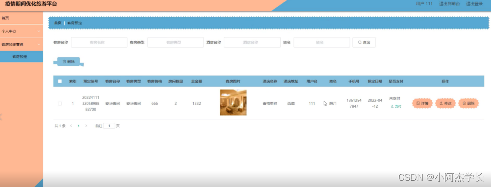Click 首页 in the breadcrumb bar
This screenshot has height=187, width=492.
pyautogui.click(x=58, y=23)
